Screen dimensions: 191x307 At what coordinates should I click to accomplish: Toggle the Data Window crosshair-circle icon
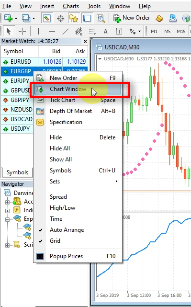(60, 18)
